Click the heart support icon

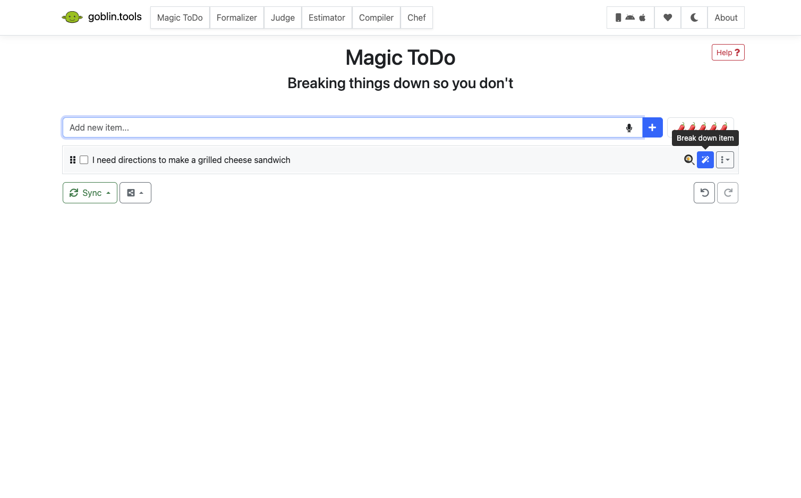pyautogui.click(x=668, y=18)
